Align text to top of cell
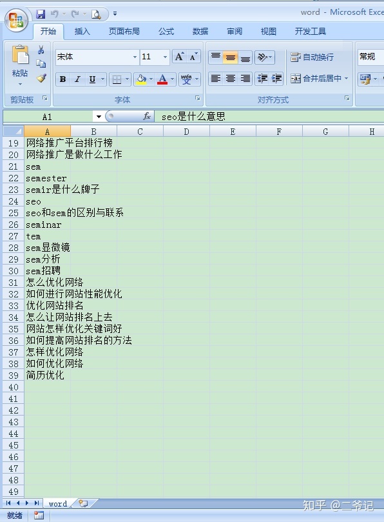The width and height of the screenshot is (384, 522). [x=215, y=57]
